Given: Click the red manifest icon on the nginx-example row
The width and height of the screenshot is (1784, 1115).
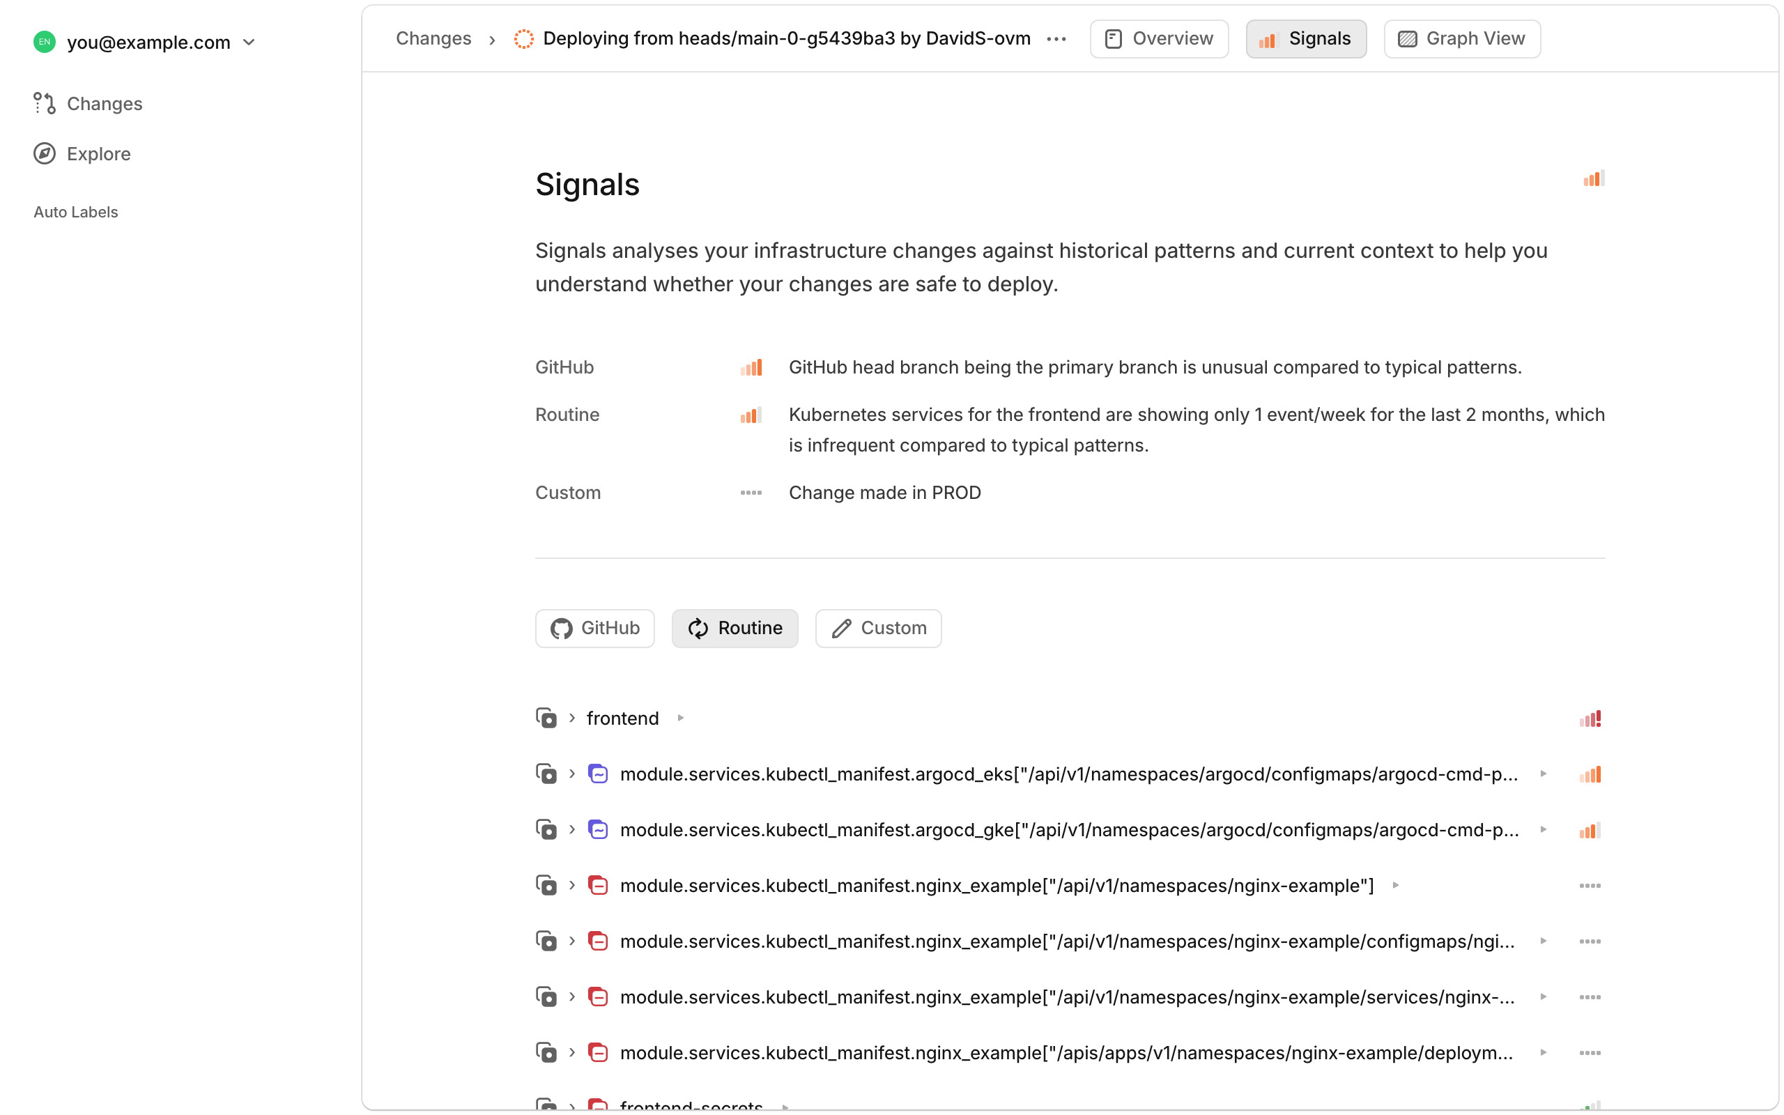Looking at the screenshot, I should 599,885.
